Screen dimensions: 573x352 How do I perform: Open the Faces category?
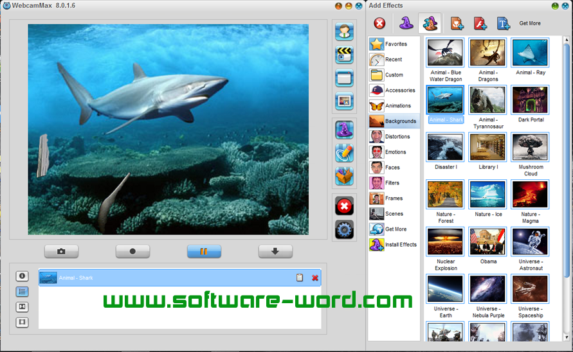pyautogui.click(x=394, y=167)
